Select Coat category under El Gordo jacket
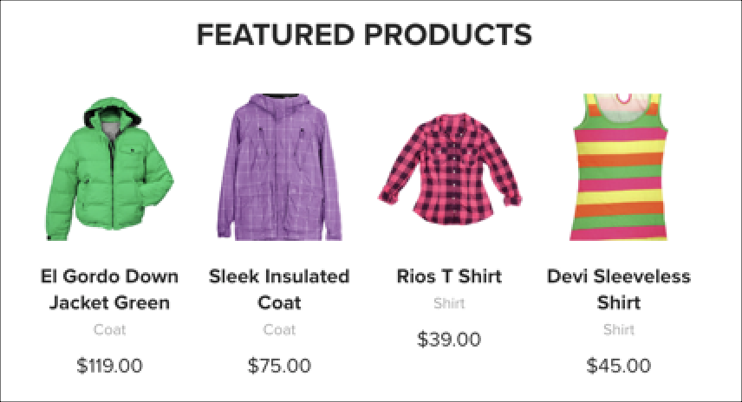 [x=110, y=329]
